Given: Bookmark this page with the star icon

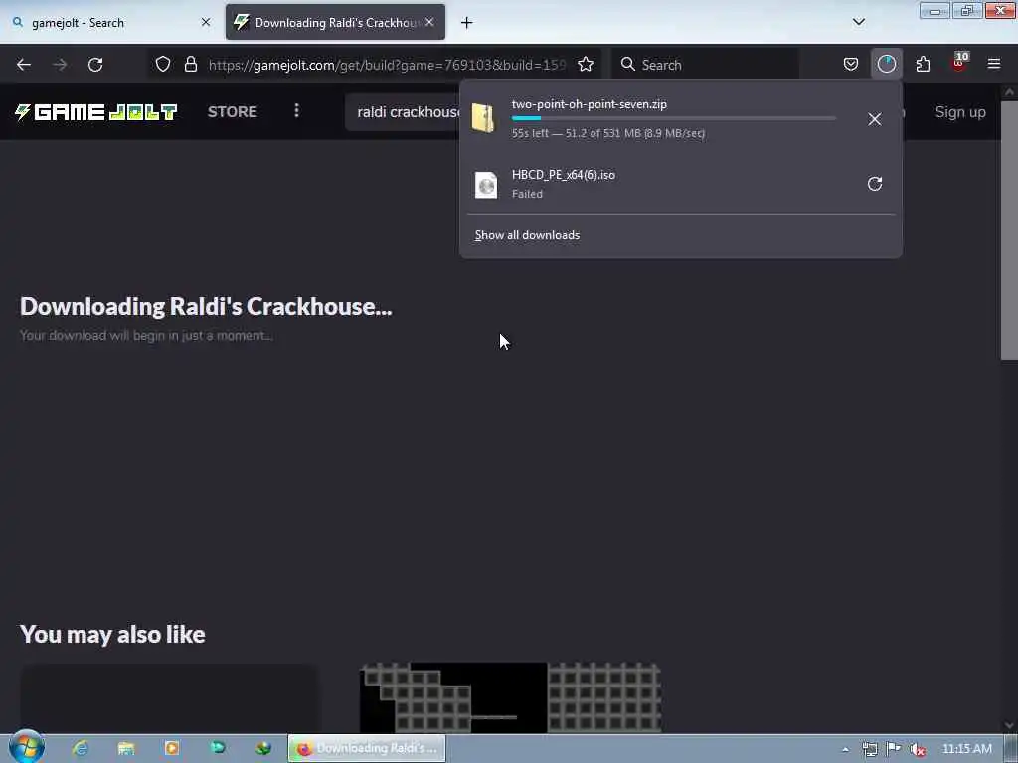Looking at the screenshot, I should tap(586, 65).
